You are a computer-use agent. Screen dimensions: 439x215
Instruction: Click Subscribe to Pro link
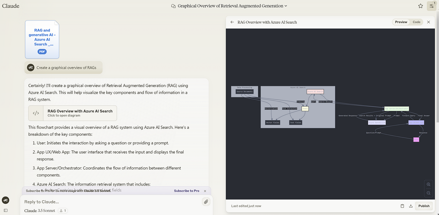click(187, 191)
